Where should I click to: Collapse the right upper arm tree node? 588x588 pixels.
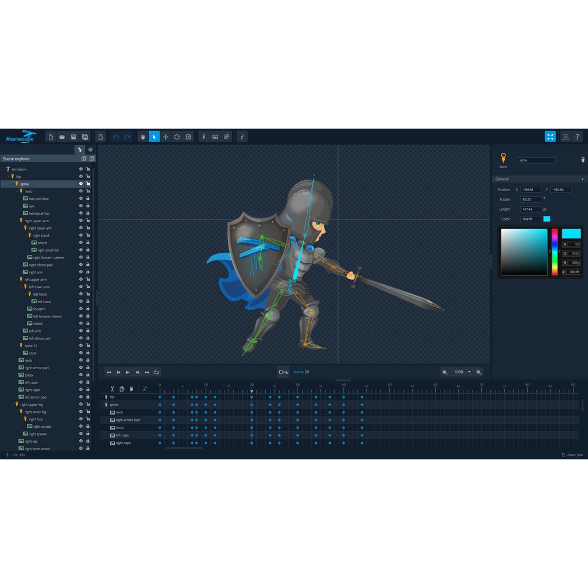17,221
